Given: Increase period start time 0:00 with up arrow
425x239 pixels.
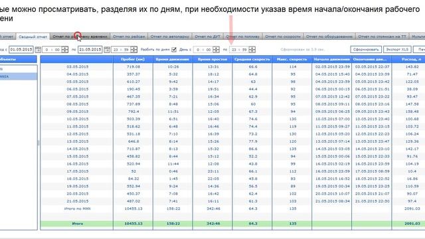Looking at the screenshot, I should pos(65,48).
